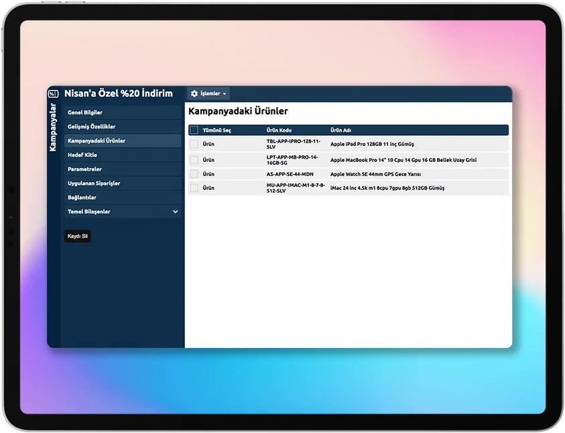Mark the iMac 24 inc row checkbox
The image size is (565, 433).
pyautogui.click(x=194, y=188)
